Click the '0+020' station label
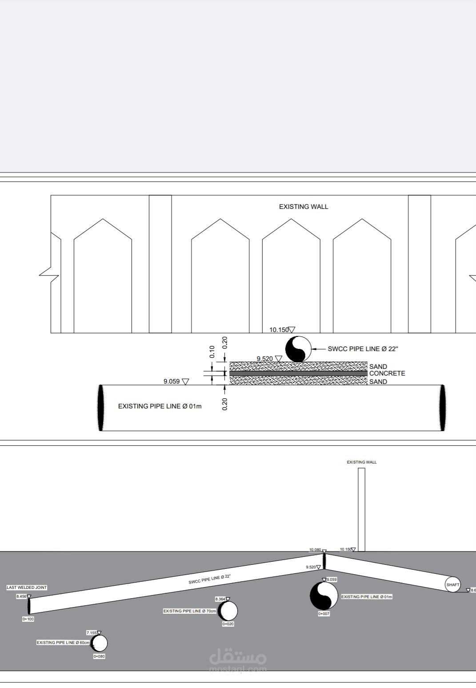Image resolution: width=476 pixels, height=688 pixels. pos(228,624)
